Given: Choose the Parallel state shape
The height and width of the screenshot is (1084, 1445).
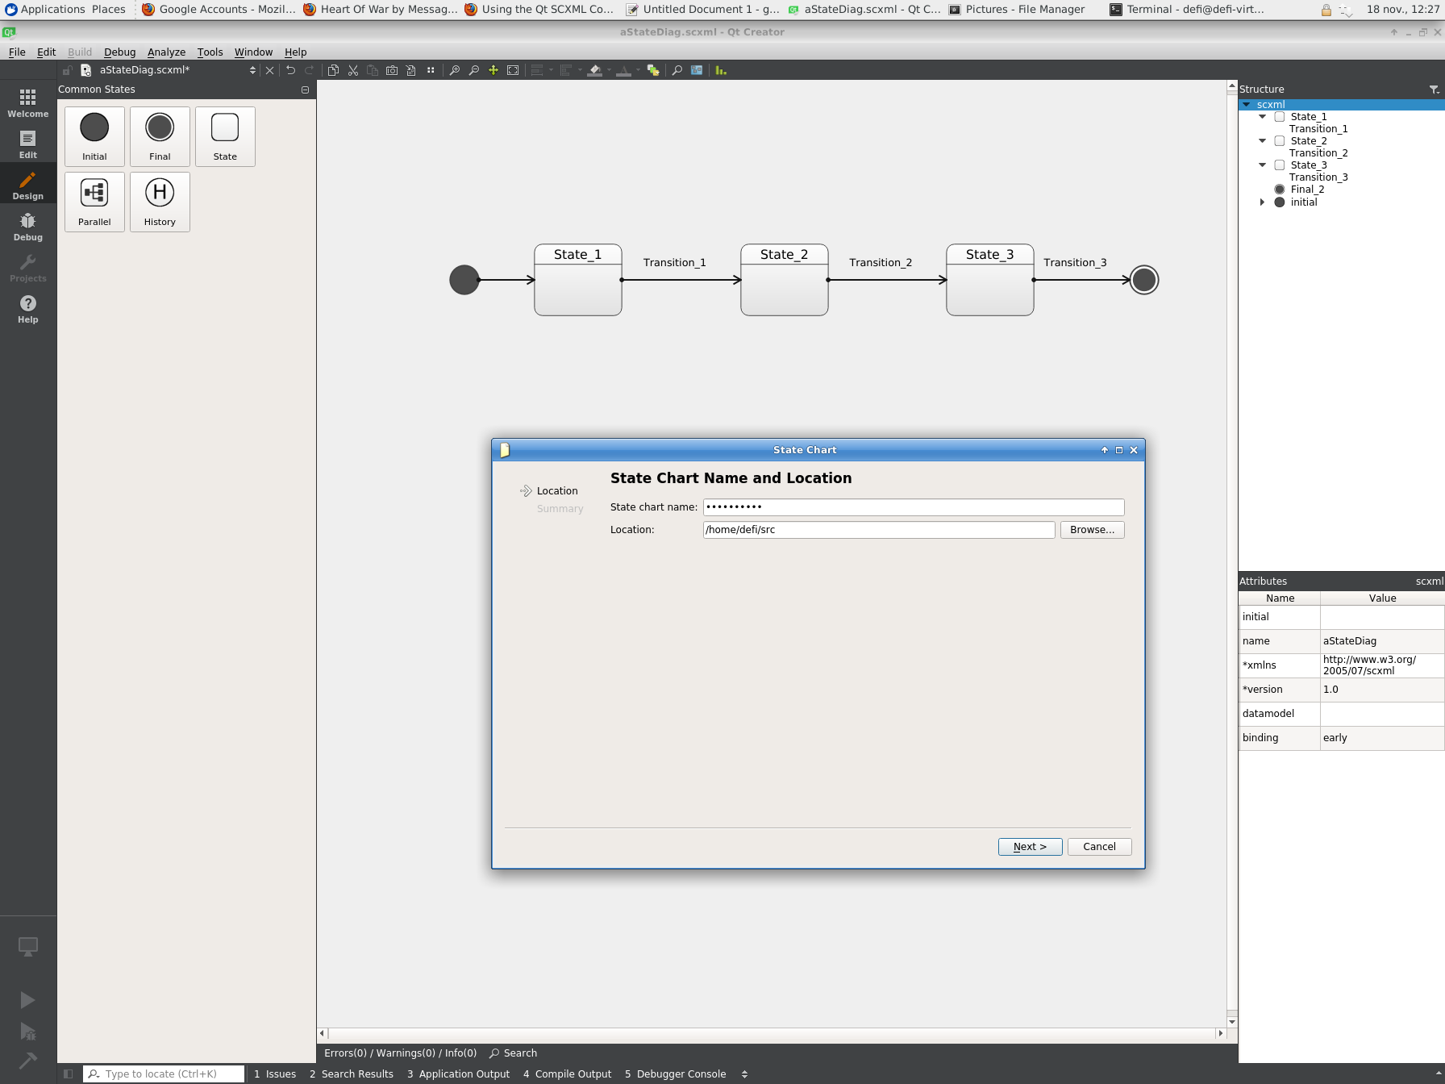Looking at the screenshot, I should 94,202.
